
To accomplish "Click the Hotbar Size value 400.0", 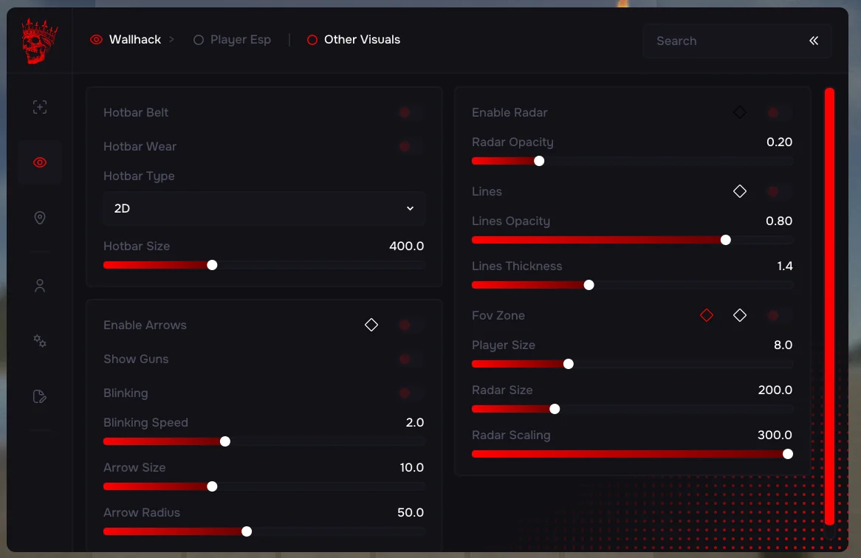I will coord(406,246).
